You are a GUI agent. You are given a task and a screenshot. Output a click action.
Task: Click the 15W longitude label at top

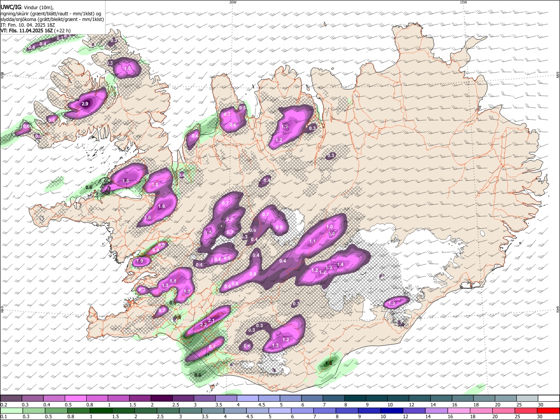coord(463,2)
